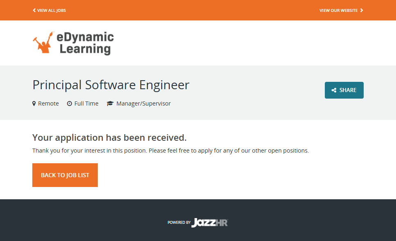Click the orange graduate figure logo icon
This screenshot has height=241, width=396.
(x=43, y=43)
